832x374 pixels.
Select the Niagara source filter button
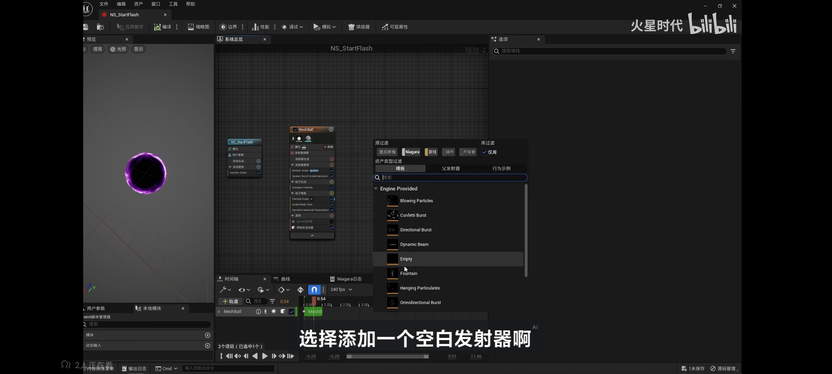tap(411, 152)
